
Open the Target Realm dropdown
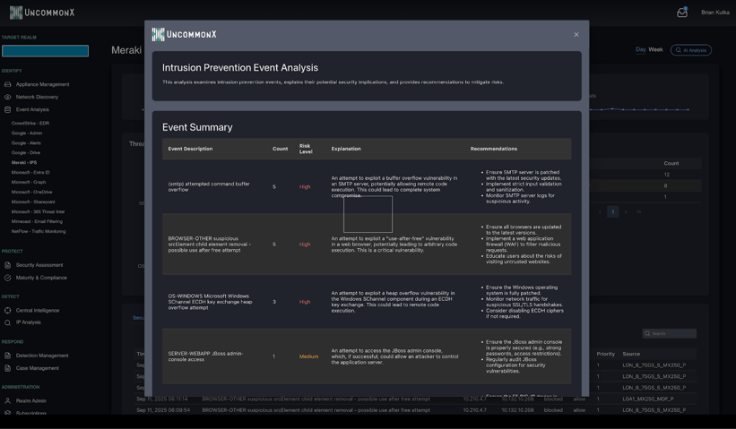point(45,51)
